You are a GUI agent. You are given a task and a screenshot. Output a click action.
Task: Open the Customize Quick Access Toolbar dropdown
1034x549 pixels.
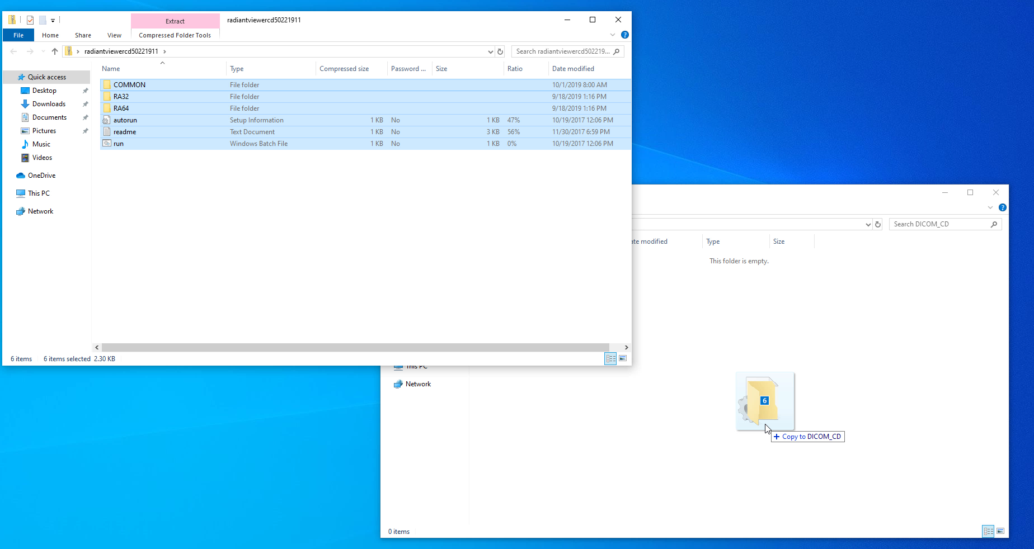point(53,20)
